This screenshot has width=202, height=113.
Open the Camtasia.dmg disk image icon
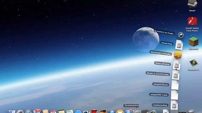[x=174, y=105]
